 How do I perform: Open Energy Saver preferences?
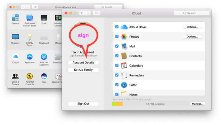30,40
